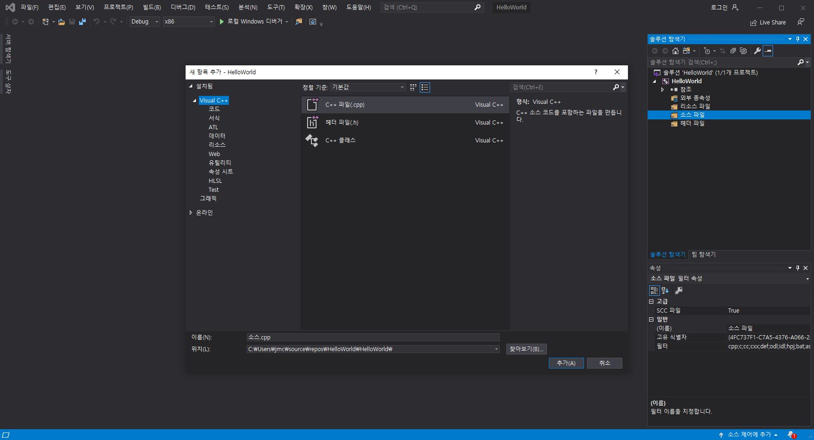
Task: Open properties wrench icon in Solution Explorer
Action: click(x=757, y=51)
